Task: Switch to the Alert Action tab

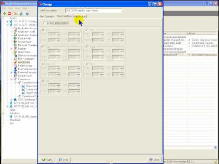Action: 80,16
